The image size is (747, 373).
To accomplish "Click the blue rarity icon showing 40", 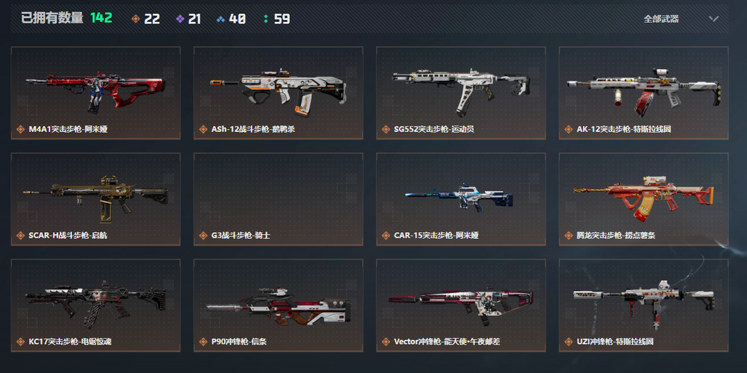I will click(221, 19).
